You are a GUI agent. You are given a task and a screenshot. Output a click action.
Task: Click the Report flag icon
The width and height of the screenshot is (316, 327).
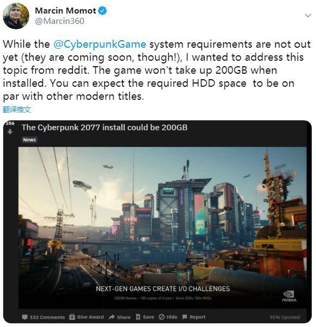[x=185, y=317]
